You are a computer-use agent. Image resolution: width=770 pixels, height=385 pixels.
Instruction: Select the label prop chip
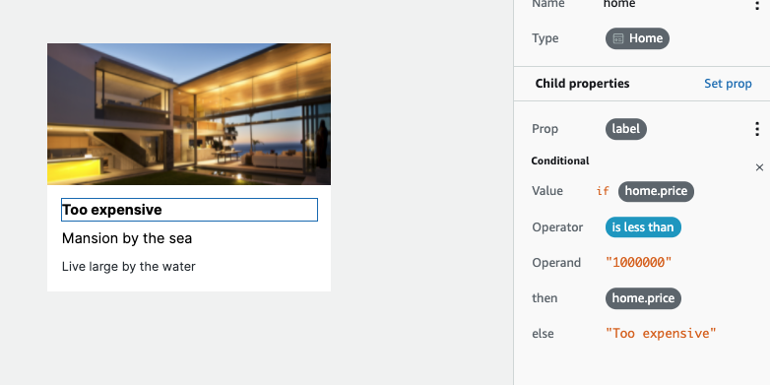(625, 129)
